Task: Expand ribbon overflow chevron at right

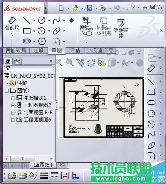Action: 162,31
